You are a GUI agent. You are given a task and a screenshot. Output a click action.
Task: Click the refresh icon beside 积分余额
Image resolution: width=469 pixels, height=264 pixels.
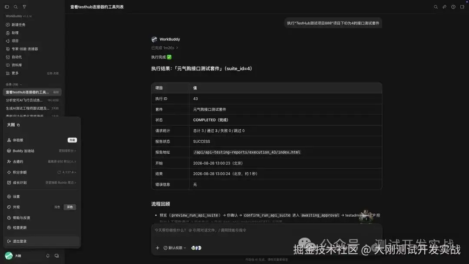coord(59,172)
